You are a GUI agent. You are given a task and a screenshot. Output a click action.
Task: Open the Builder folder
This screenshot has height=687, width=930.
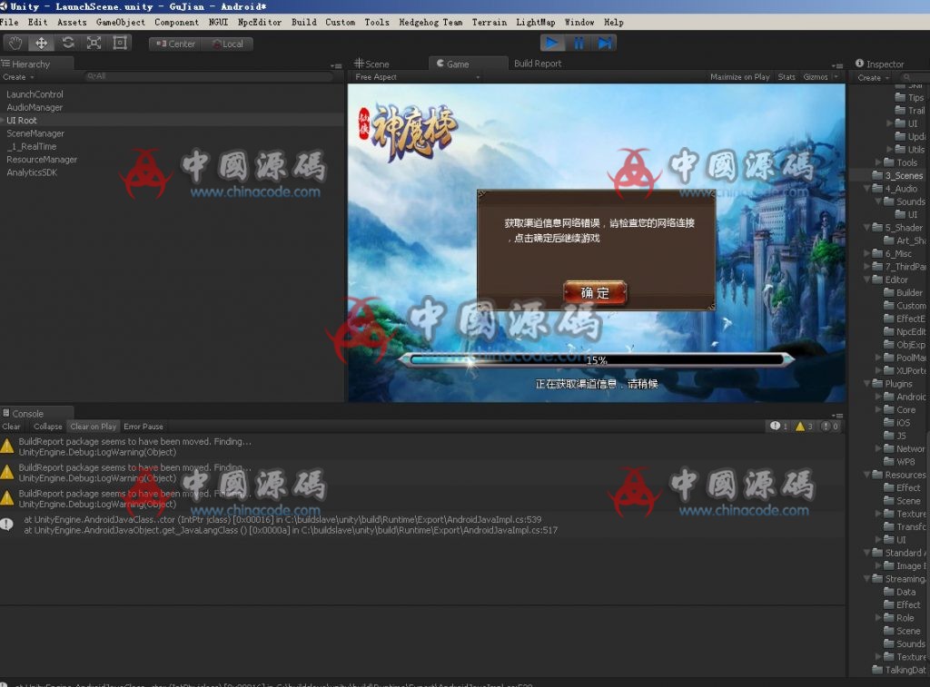(x=903, y=293)
